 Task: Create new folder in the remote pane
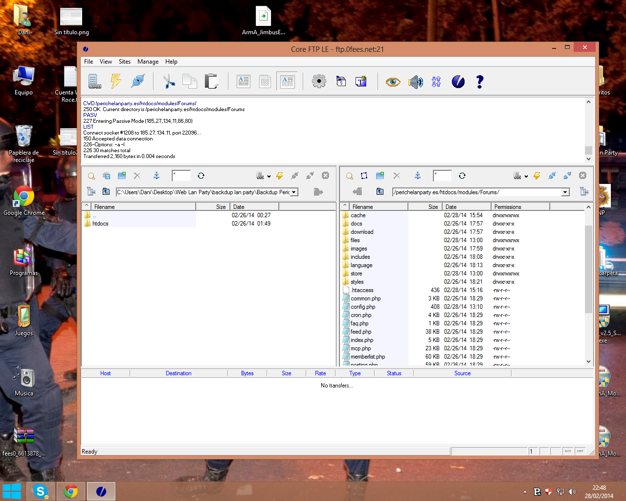(380, 176)
